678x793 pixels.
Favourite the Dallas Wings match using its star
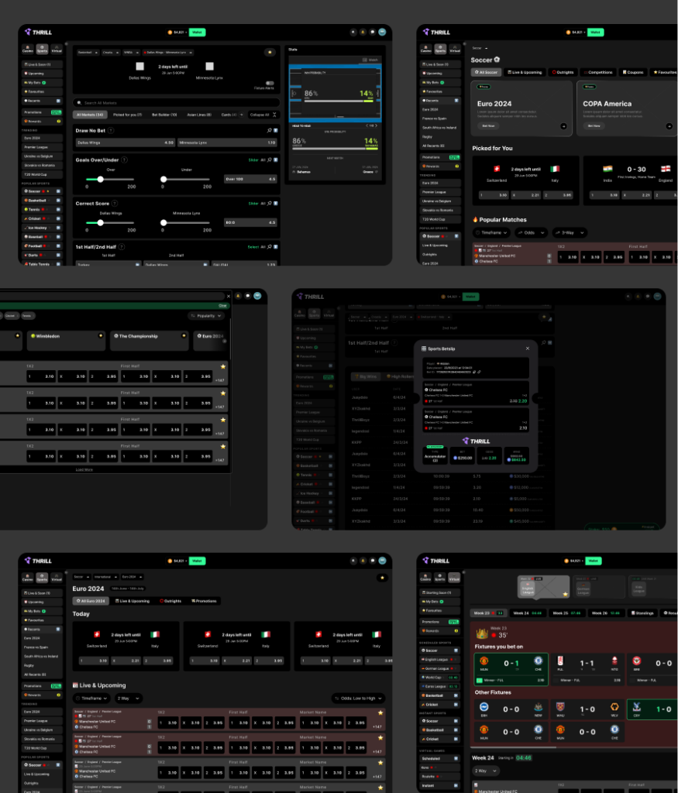270,52
